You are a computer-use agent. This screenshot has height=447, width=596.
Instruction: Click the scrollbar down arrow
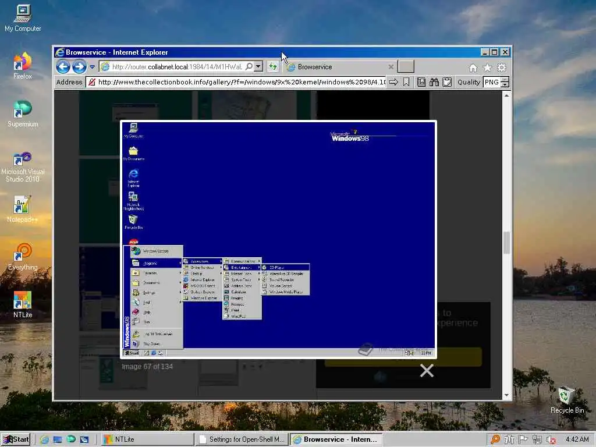tap(506, 395)
